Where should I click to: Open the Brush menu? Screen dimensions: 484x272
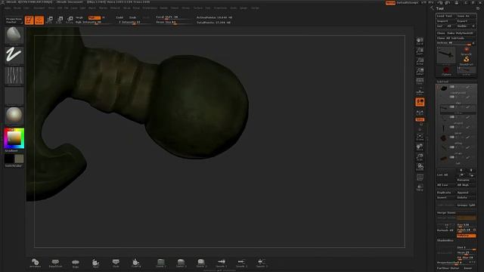click(17, 8)
